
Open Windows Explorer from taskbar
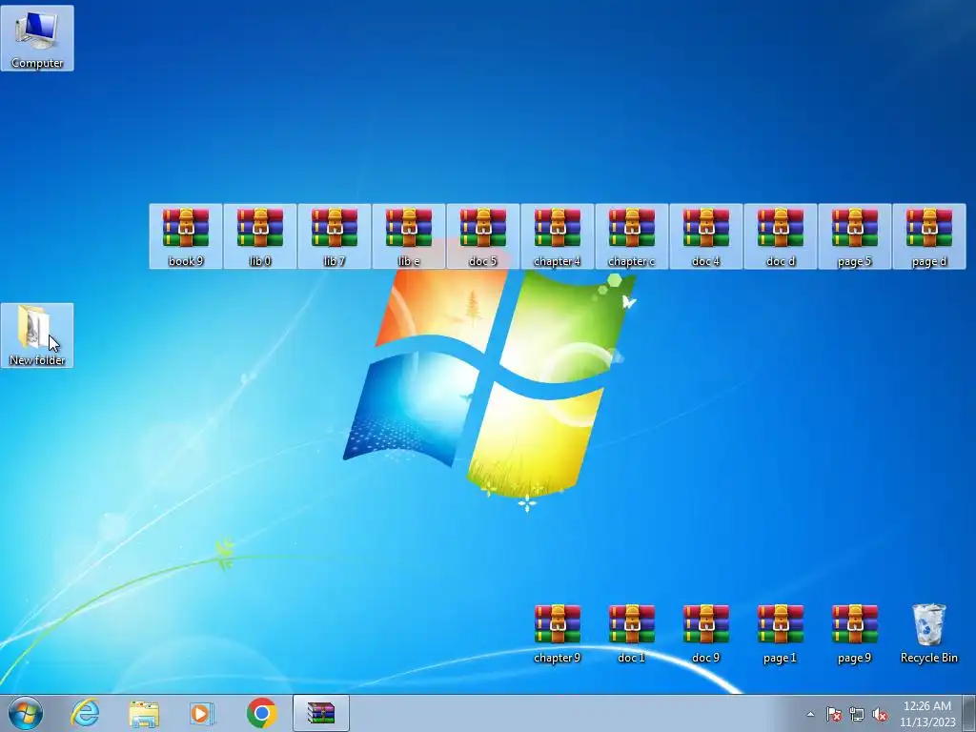pyautogui.click(x=143, y=713)
